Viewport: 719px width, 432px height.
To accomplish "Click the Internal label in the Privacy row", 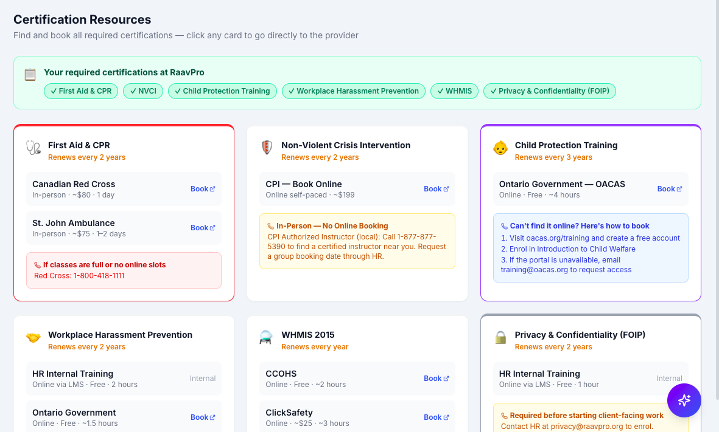I will coord(670,379).
